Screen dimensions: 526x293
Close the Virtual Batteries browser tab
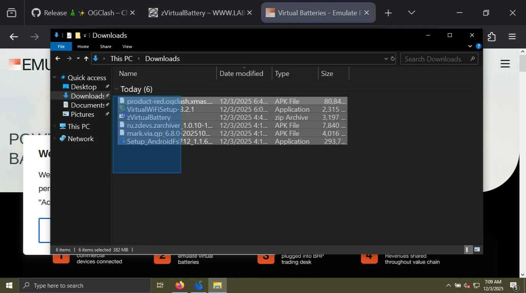(367, 13)
